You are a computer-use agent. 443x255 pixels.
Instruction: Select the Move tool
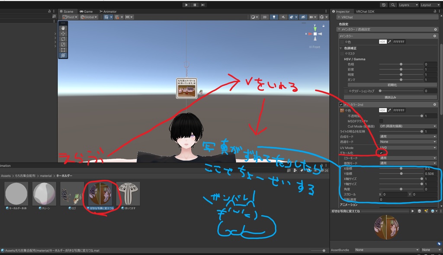pos(63,34)
